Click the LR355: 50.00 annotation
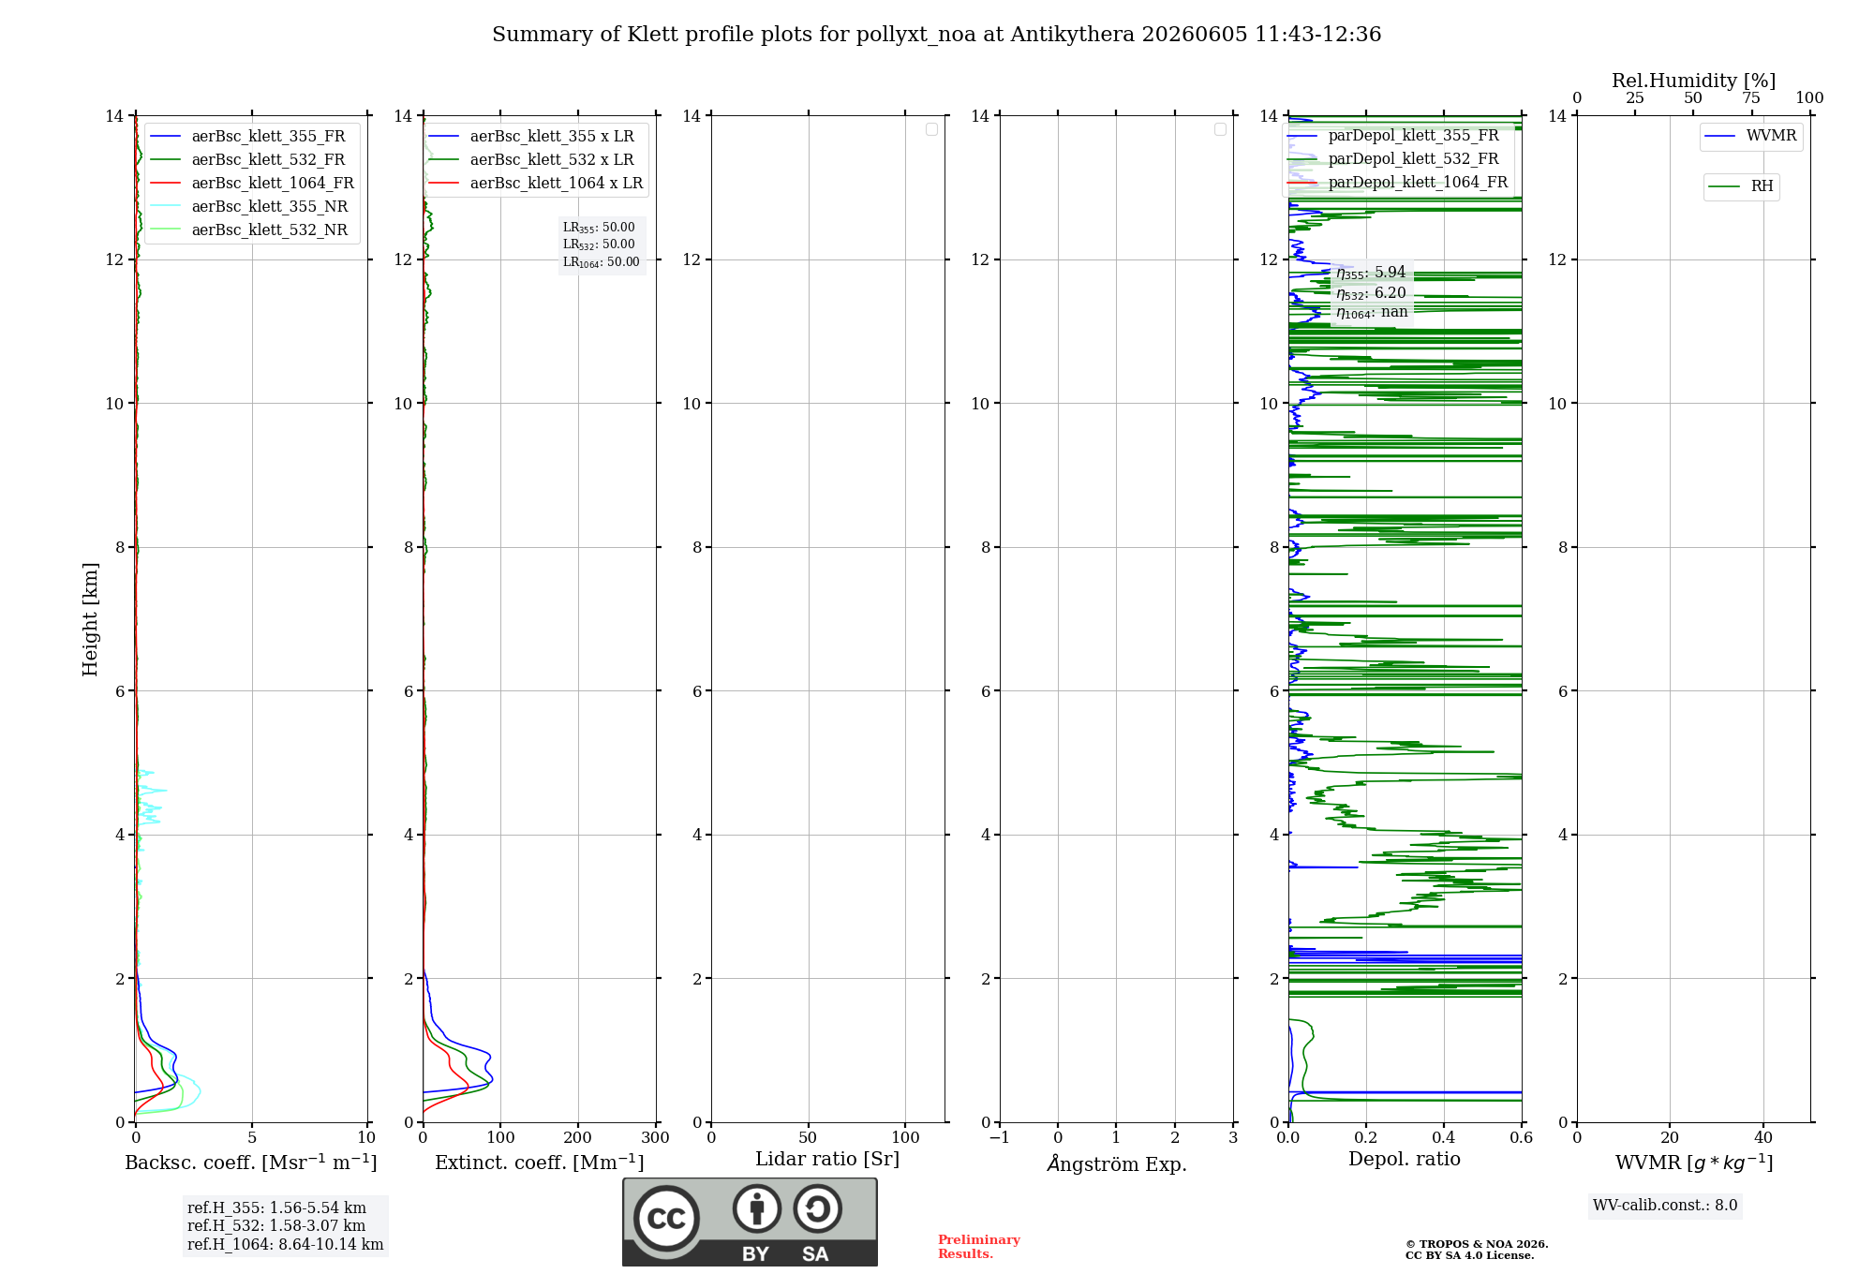The width and height of the screenshot is (1874, 1274). click(599, 228)
